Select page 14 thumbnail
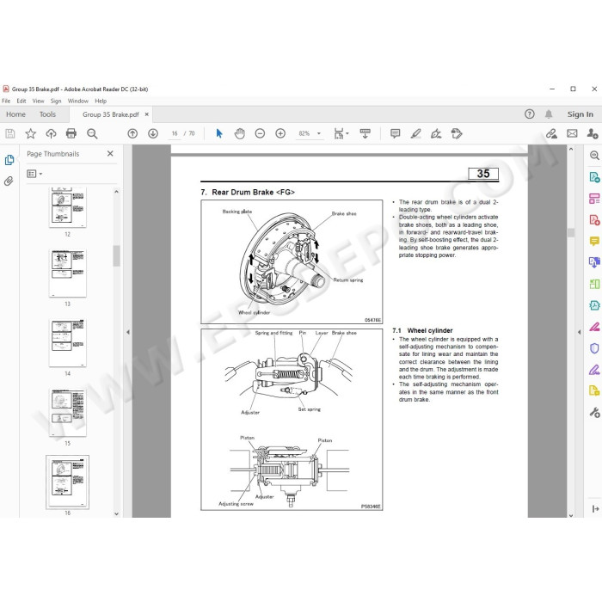 click(68, 343)
